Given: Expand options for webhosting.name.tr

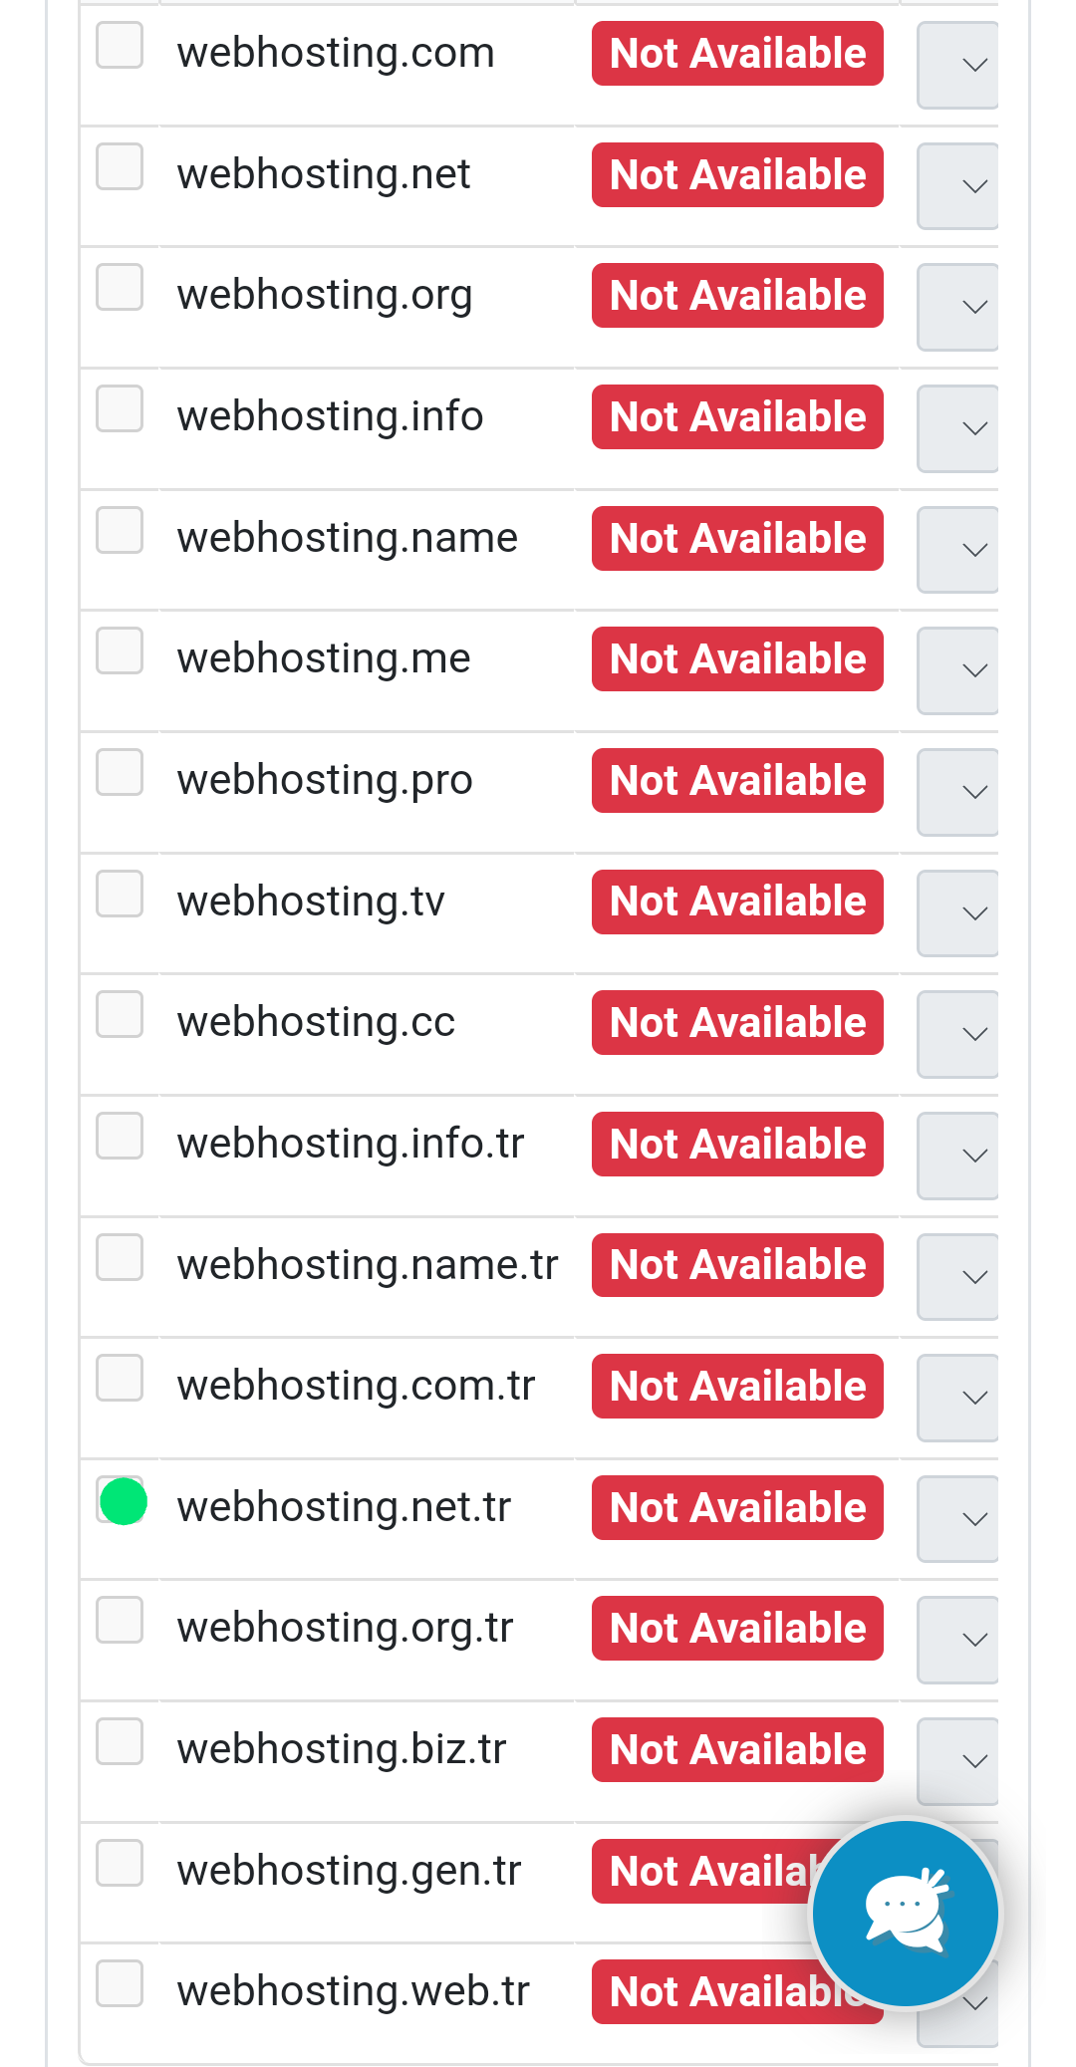Looking at the screenshot, I should click(x=957, y=1277).
